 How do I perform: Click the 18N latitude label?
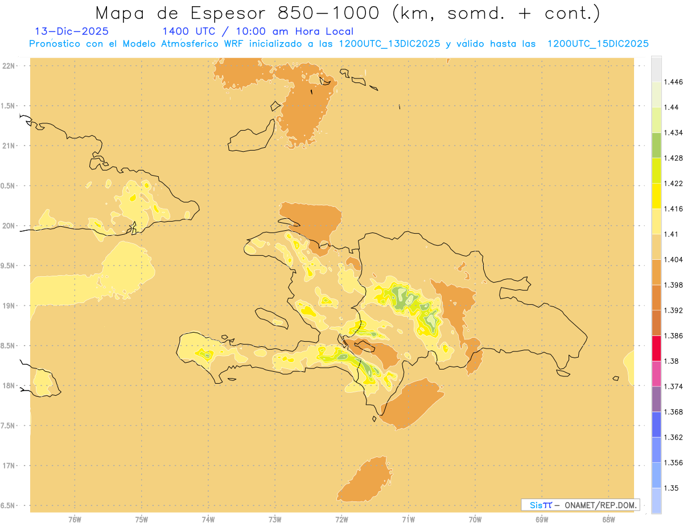click(x=10, y=386)
